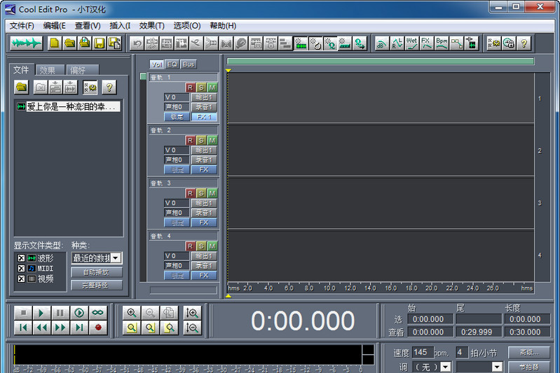Click Play to End circled button
This screenshot has width=560, height=373.
click(79, 313)
